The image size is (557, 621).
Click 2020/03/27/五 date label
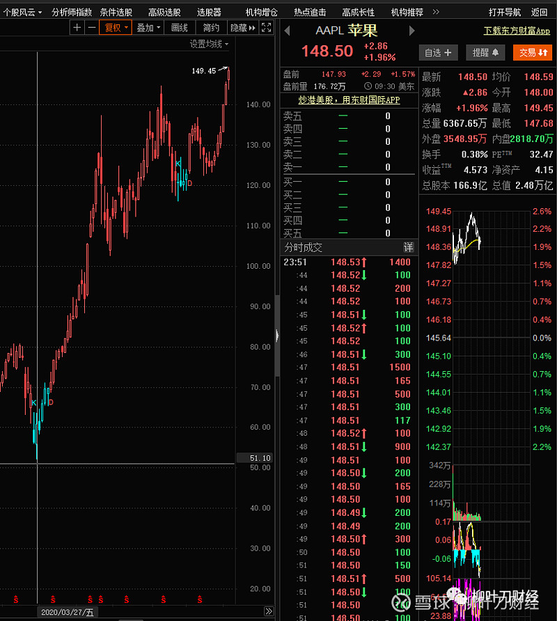click(x=68, y=612)
